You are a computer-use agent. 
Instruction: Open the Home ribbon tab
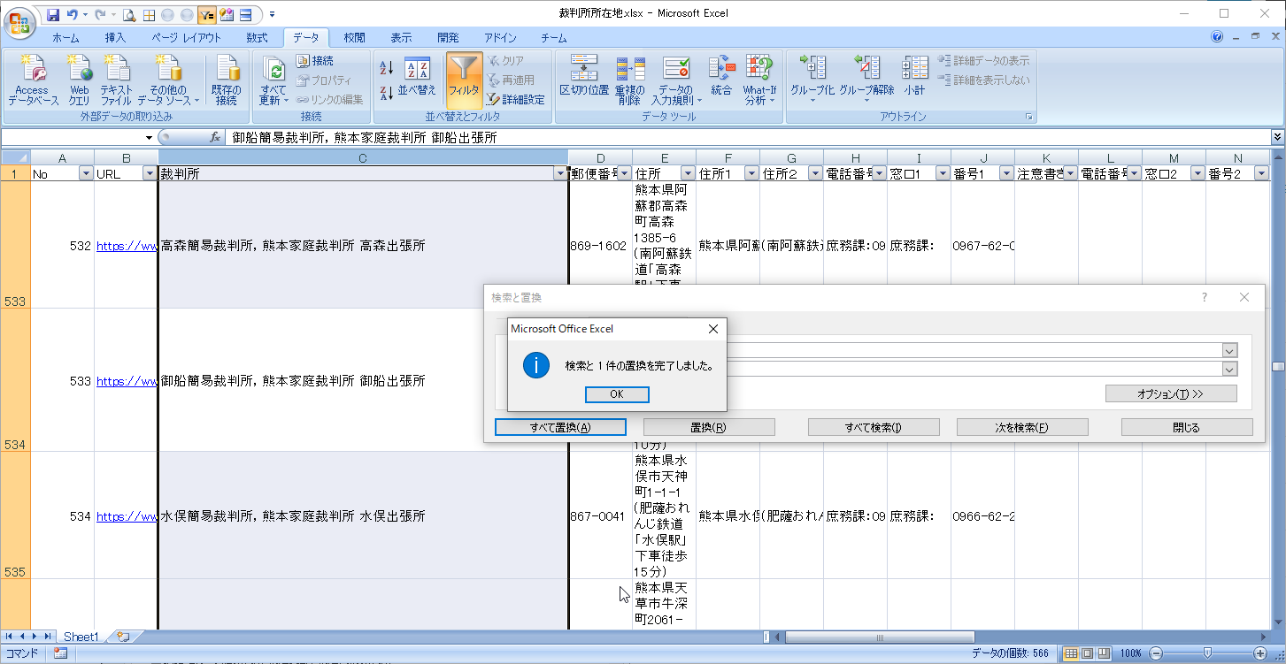click(x=65, y=38)
